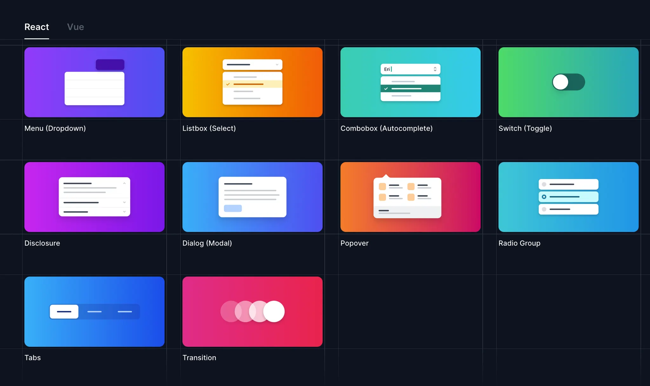Switch to the Vue tab
This screenshot has height=386, width=650.
tap(75, 27)
